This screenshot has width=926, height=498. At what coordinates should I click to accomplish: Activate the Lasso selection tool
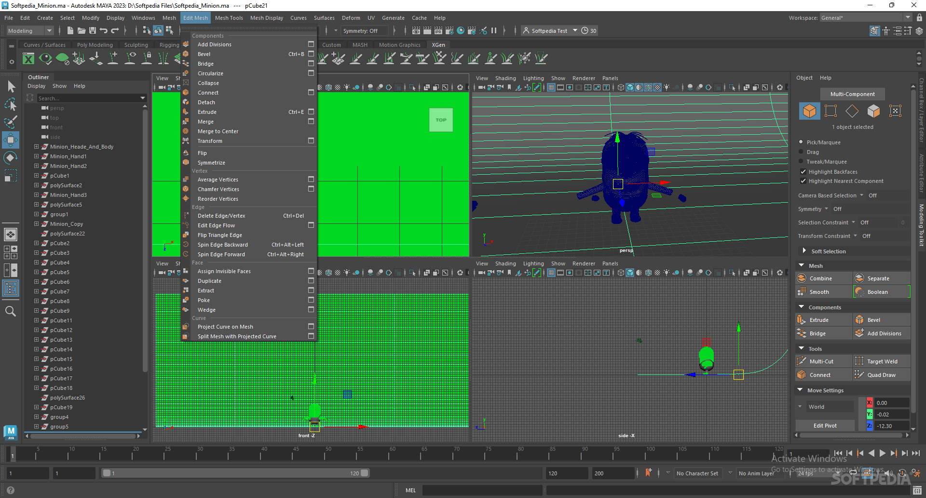tap(11, 104)
